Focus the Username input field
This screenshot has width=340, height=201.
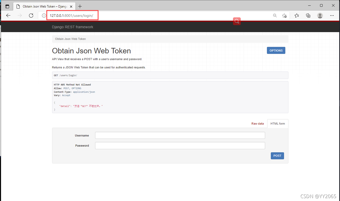(180, 135)
